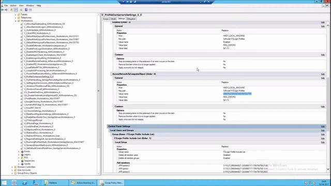Expand the Vanilla OU

(19, 164)
